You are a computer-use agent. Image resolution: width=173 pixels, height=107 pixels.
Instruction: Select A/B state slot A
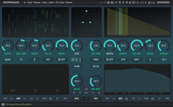coord(116,2)
